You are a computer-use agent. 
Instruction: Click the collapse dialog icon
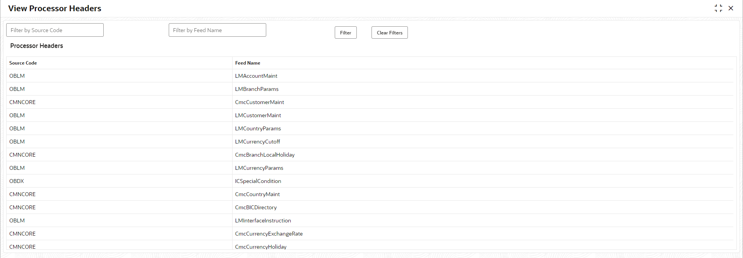pos(718,8)
